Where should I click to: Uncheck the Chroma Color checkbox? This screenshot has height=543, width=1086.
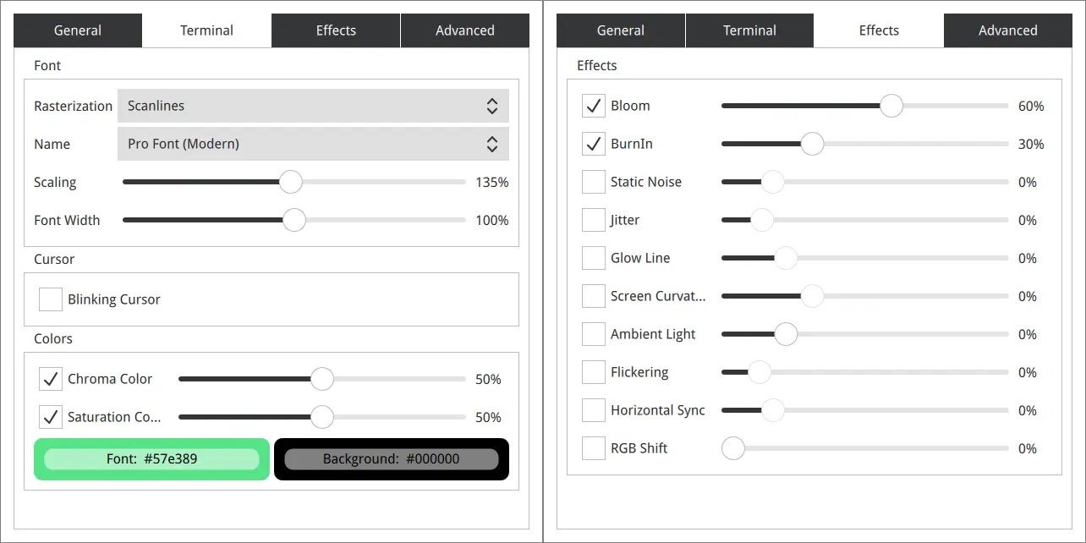pos(51,379)
